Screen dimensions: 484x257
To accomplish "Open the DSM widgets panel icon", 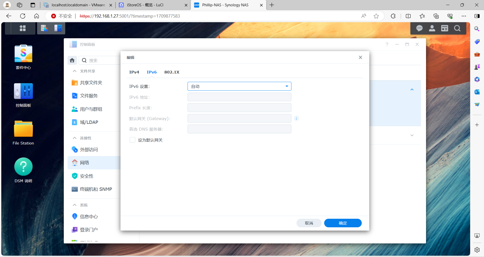I will tap(444, 28).
